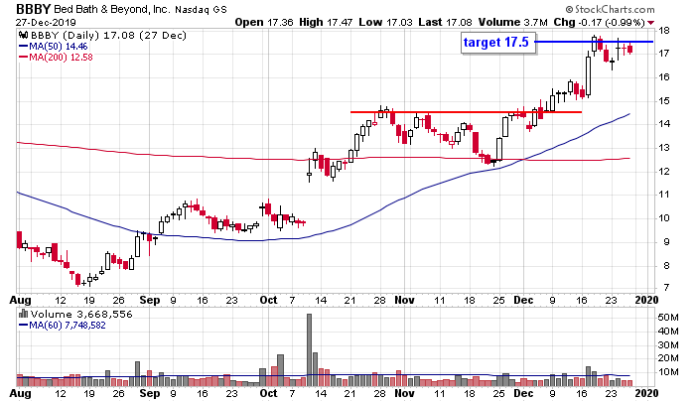Click the 10M volume axis label
Screen dimensions: 695x402
[668, 372]
